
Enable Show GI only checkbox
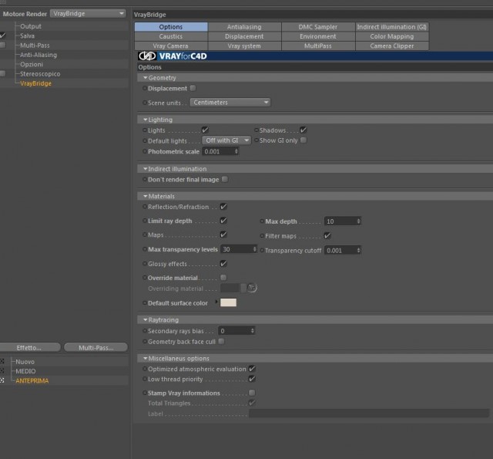[x=304, y=140]
